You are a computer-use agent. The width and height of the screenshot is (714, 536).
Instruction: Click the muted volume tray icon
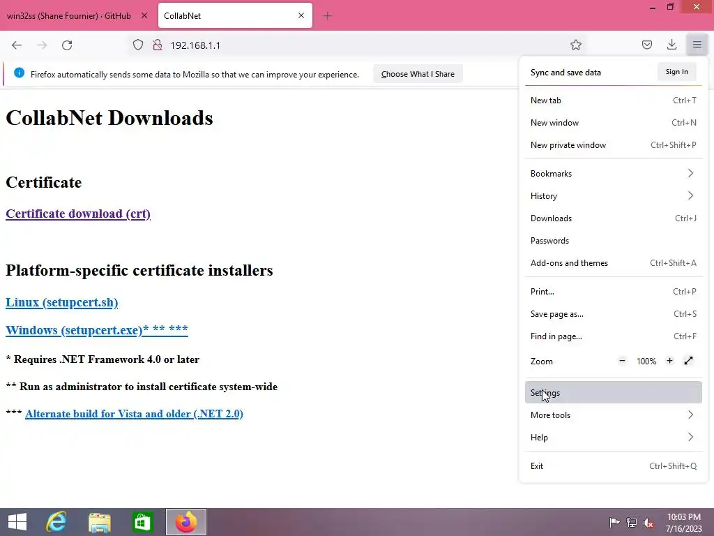[x=648, y=522]
